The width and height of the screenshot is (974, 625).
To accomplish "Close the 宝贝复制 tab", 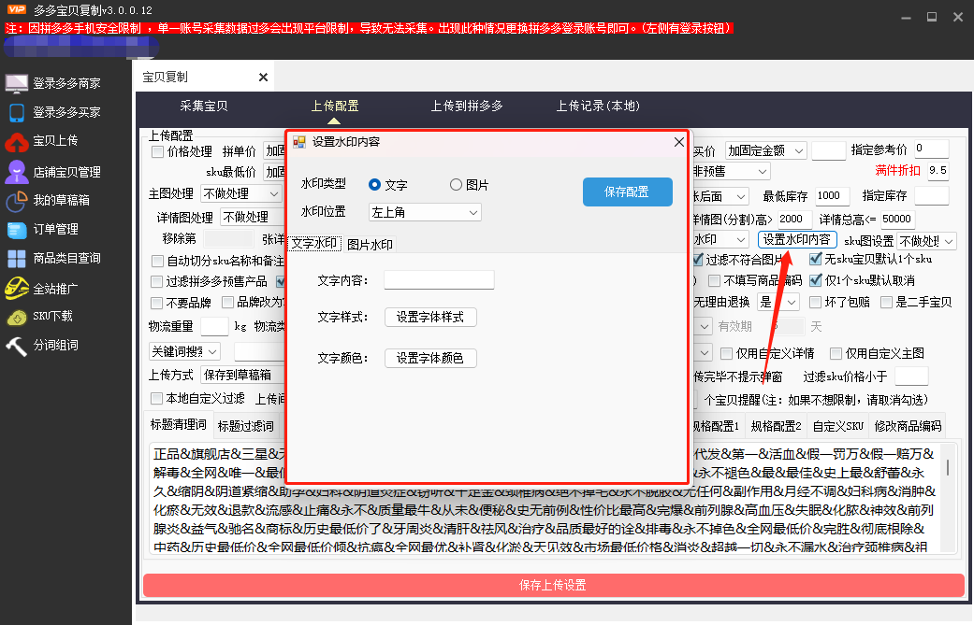I will [x=263, y=77].
